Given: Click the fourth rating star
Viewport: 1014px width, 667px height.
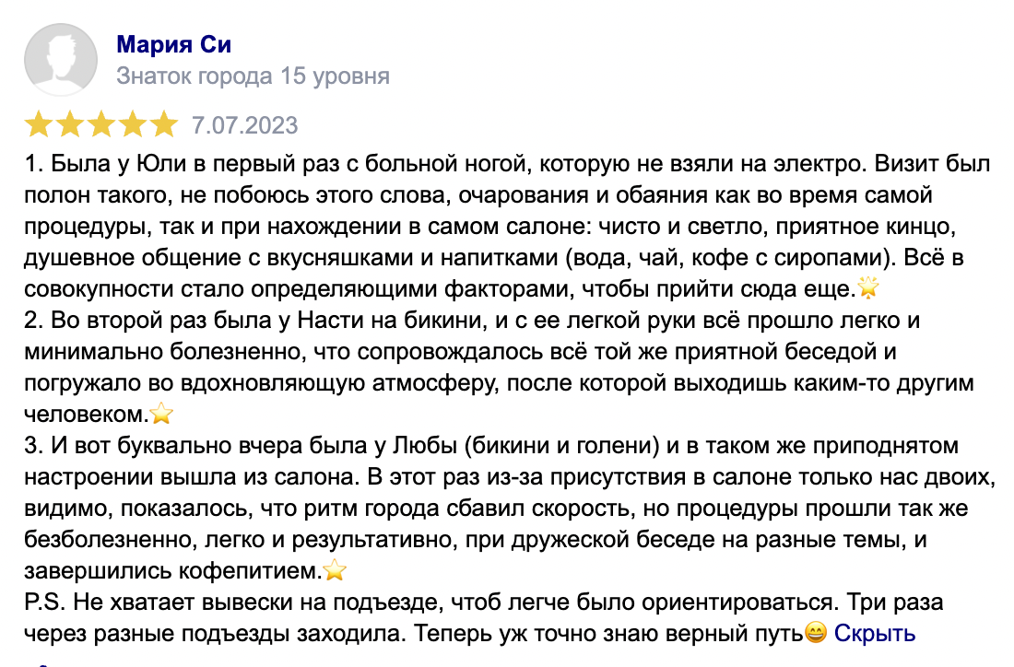Looking at the screenshot, I should point(132,123).
